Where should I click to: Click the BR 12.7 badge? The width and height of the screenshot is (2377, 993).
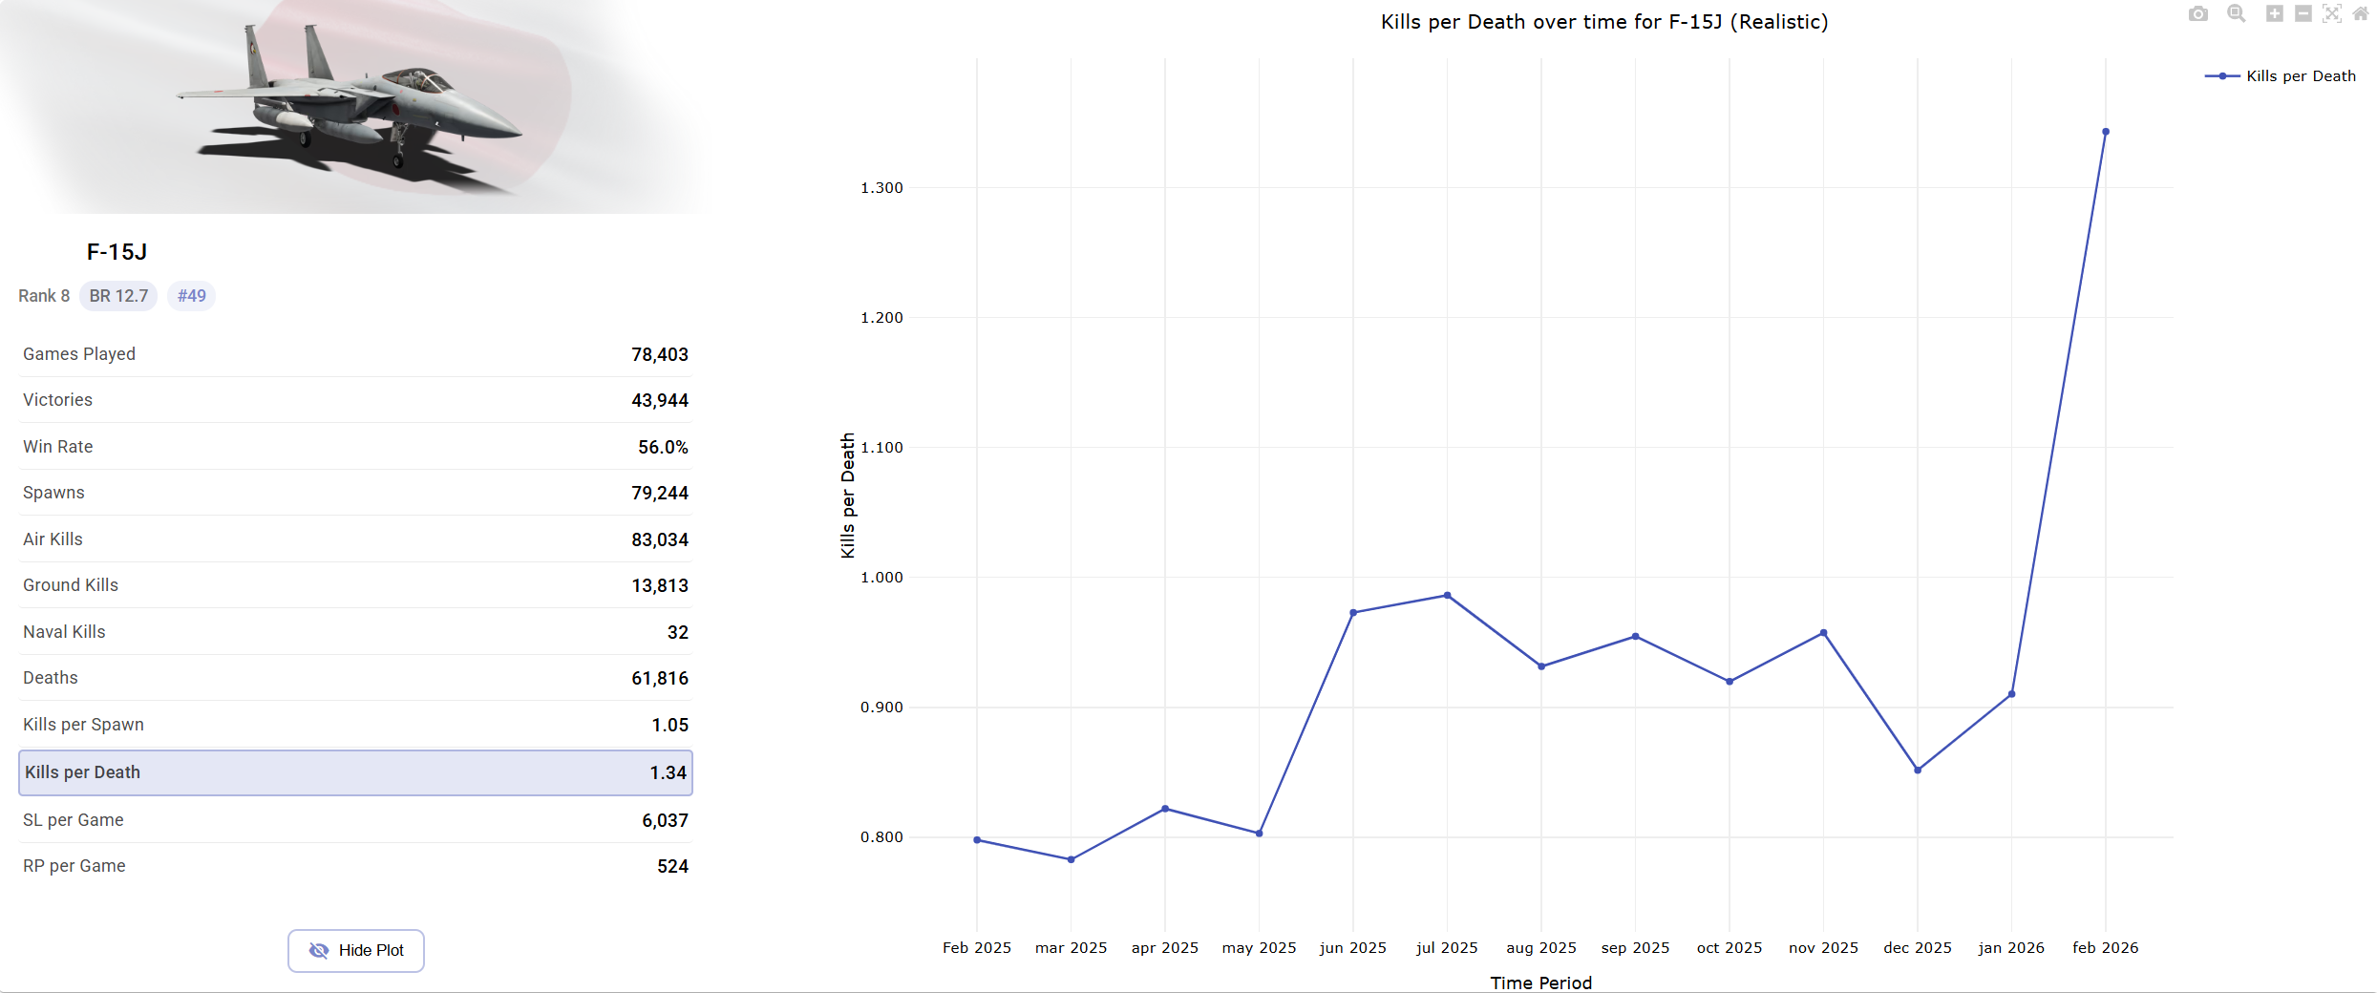(x=118, y=296)
